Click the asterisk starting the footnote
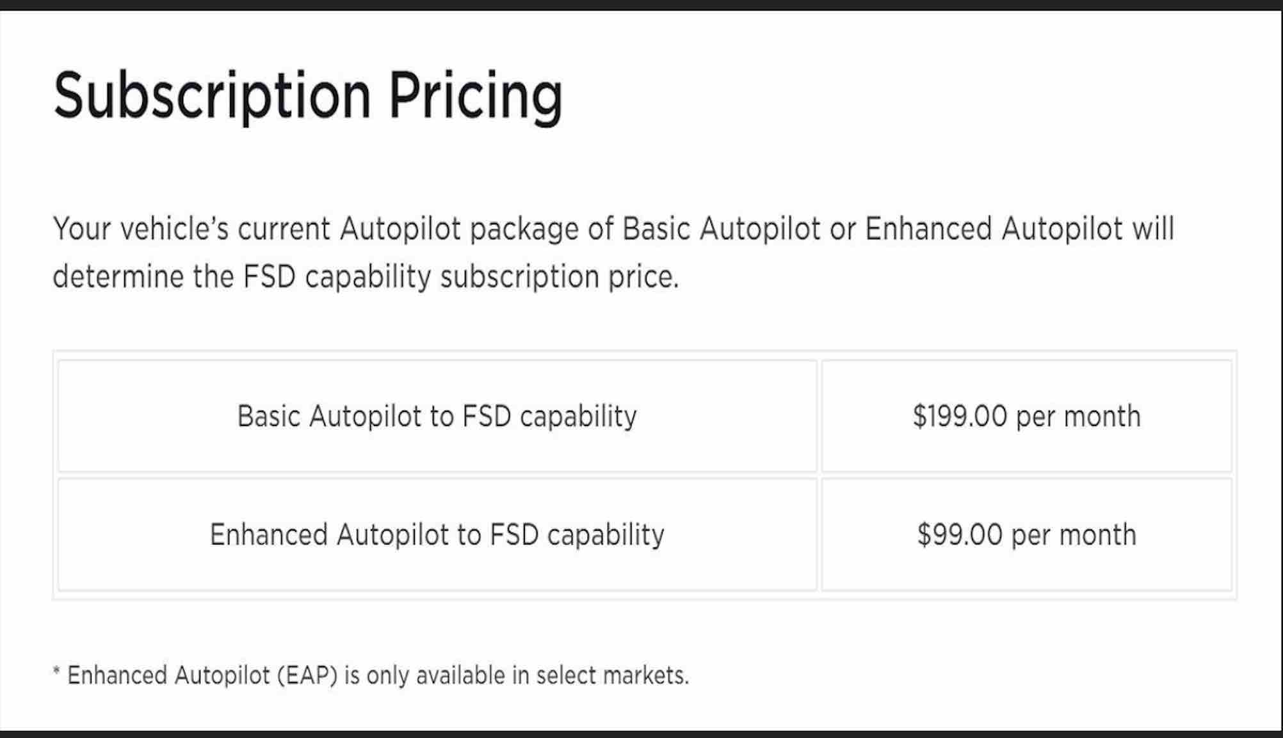 click(x=56, y=671)
